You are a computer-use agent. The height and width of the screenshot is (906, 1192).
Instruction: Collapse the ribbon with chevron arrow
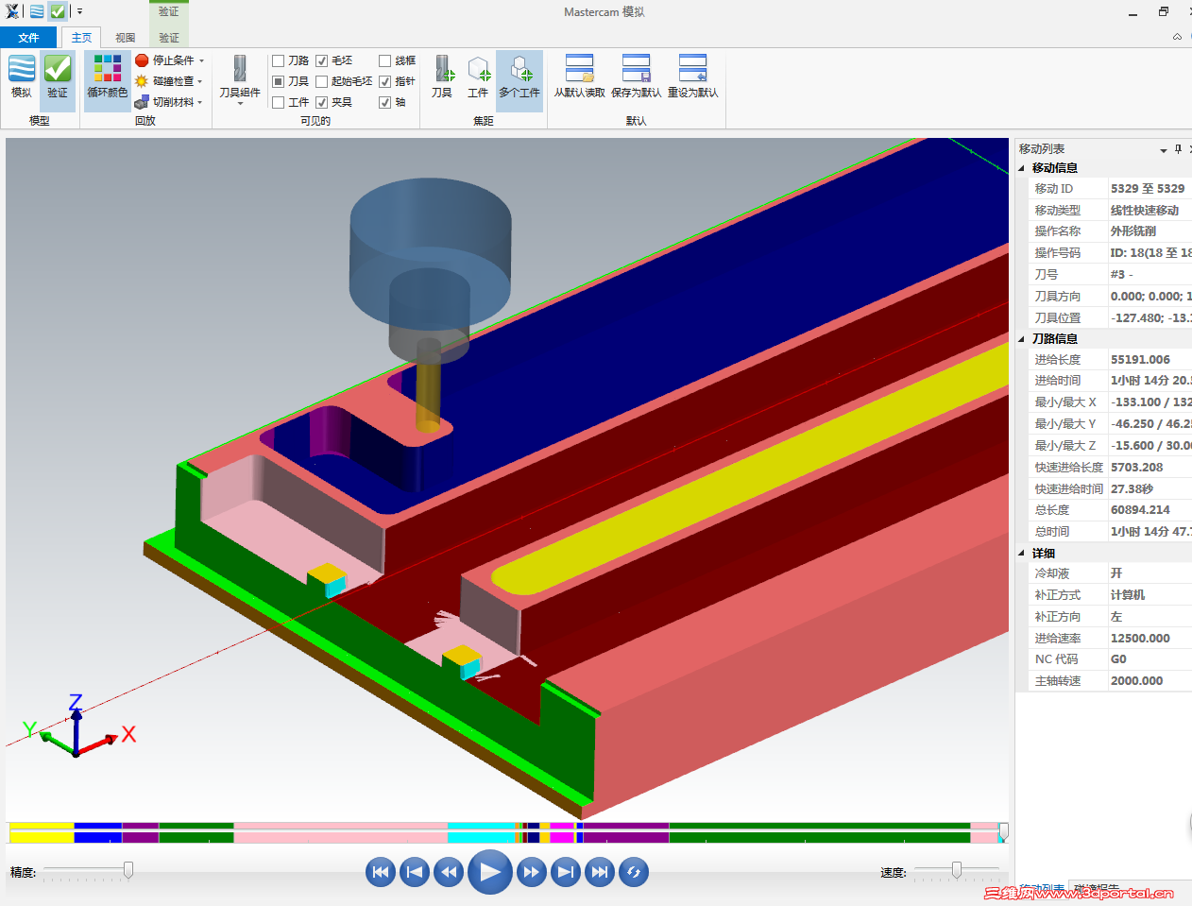click(1177, 37)
